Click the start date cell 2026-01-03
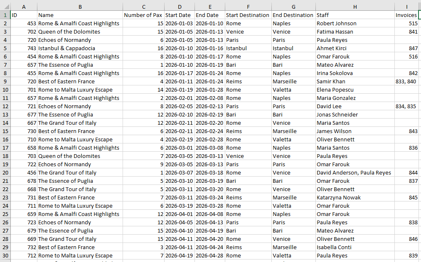 coord(179,23)
